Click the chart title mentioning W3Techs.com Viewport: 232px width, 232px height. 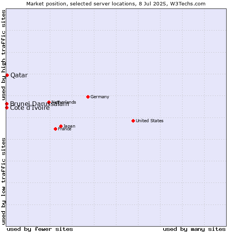[x=116, y=4]
